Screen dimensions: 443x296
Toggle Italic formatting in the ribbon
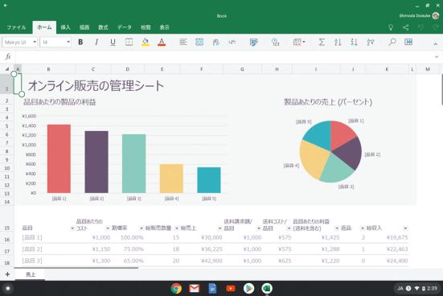(x=96, y=42)
